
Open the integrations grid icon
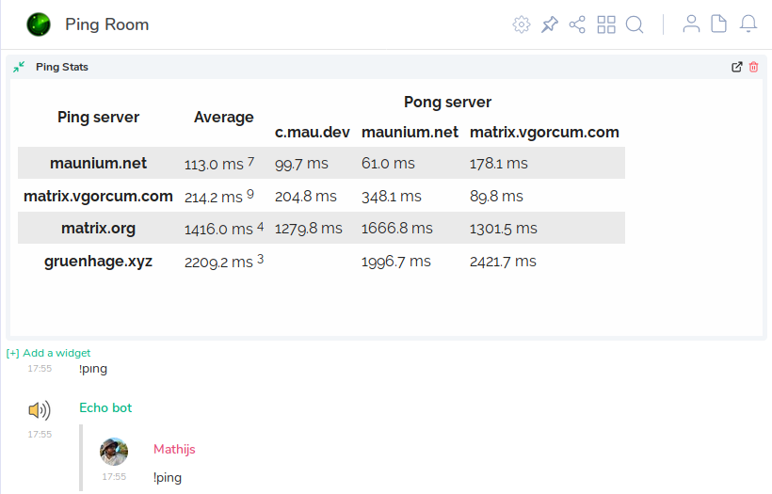606,24
